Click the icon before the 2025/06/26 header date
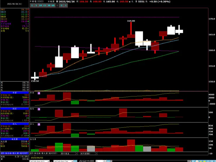This screenshot has height=162, width=216. [57, 2]
